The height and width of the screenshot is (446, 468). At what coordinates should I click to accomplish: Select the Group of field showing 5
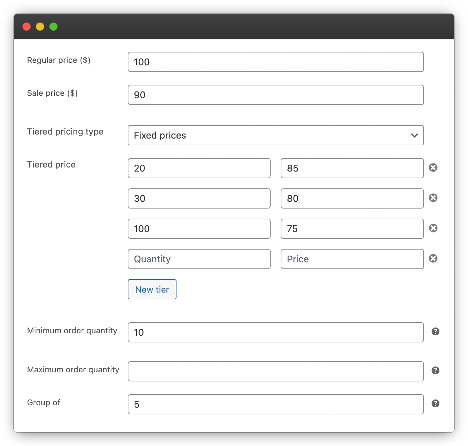point(276,404)
